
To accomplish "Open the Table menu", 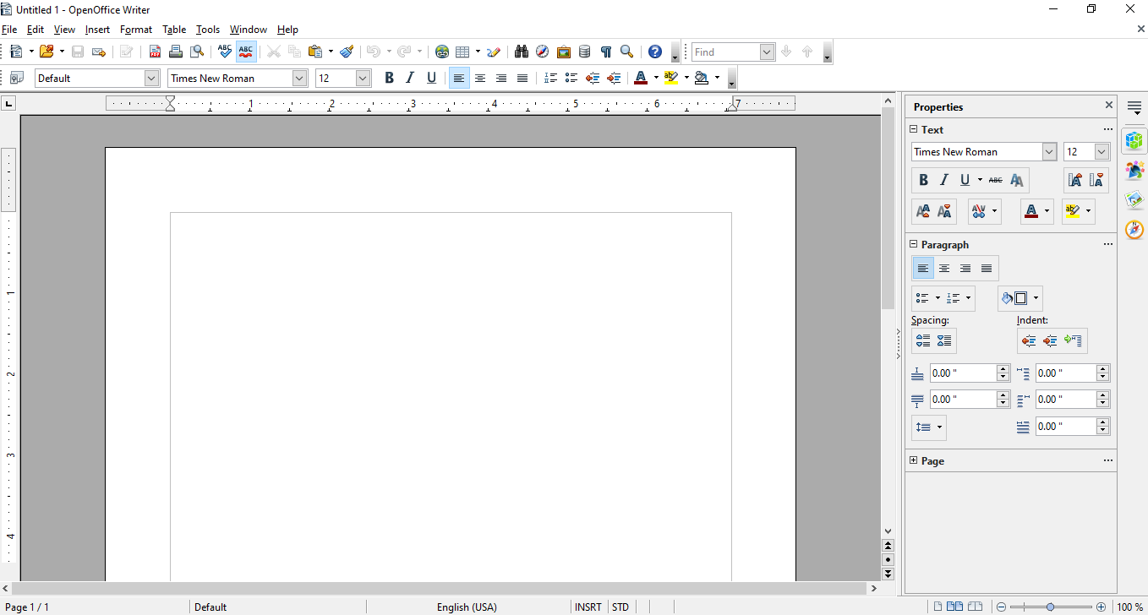I will click(x=174, y=29).
